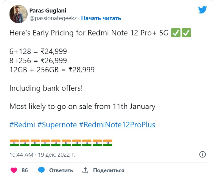Open Paras Guglani's profile photo
213x178 pixels.
tap(18, 14)
